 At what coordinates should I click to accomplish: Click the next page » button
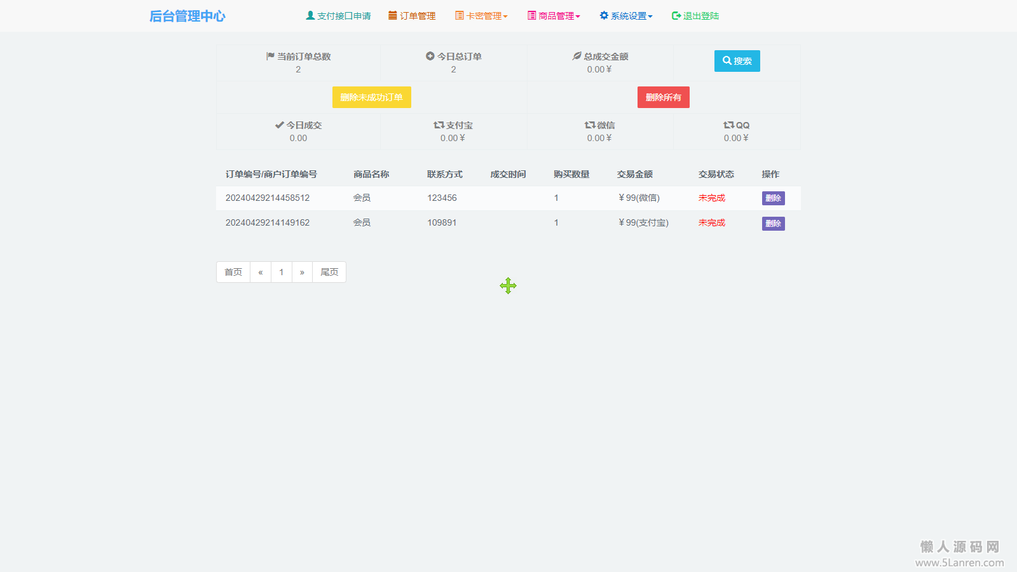point(302,272)
